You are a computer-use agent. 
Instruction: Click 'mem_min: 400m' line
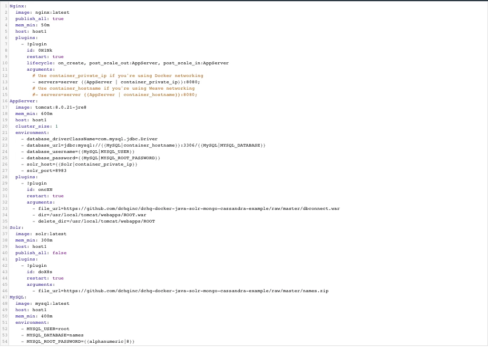[x=34, y=316]
